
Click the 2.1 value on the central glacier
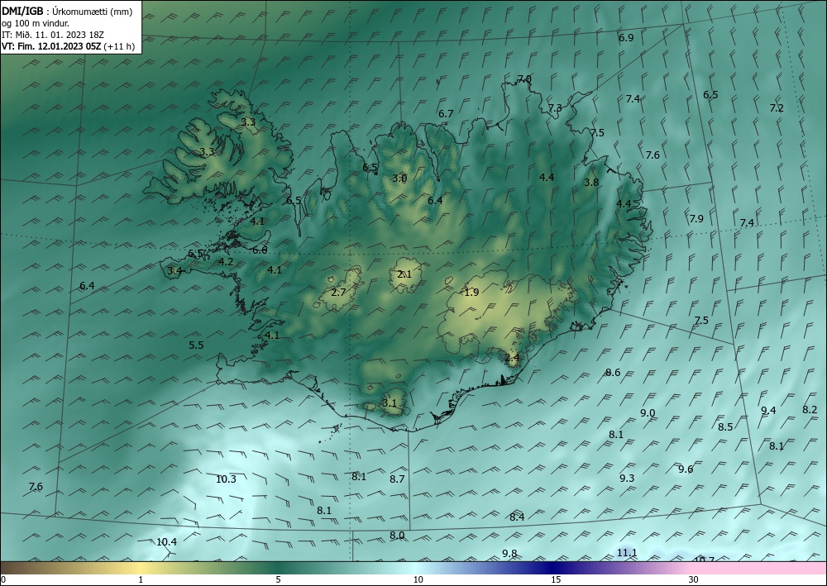(x=404, y=274)
